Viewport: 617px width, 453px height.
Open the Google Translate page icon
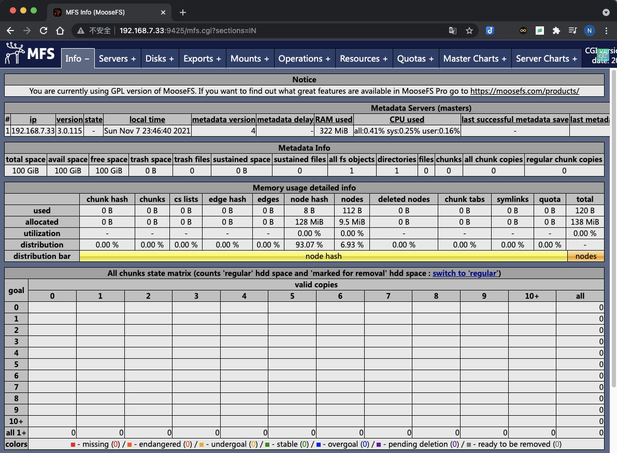453,31
